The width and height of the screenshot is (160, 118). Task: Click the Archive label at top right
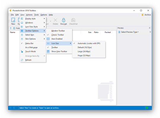148,15
